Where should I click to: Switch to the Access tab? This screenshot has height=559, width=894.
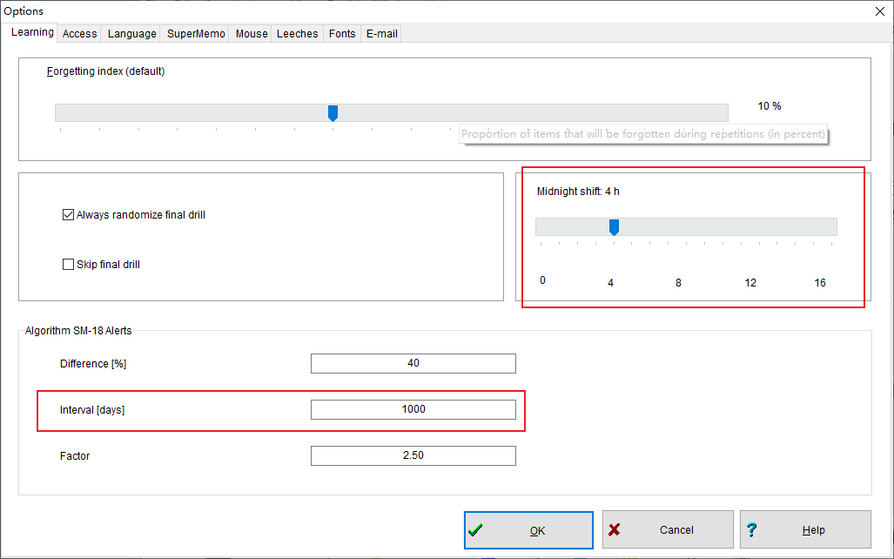79,34
